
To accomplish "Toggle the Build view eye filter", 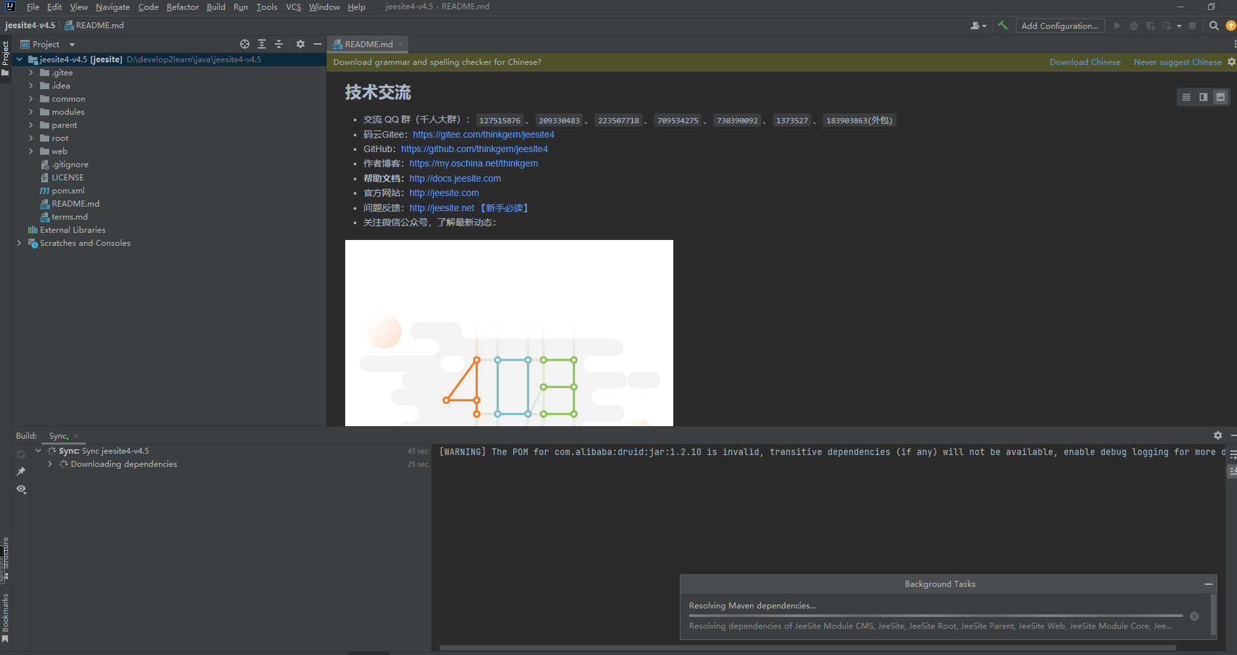I will point(21,489).
